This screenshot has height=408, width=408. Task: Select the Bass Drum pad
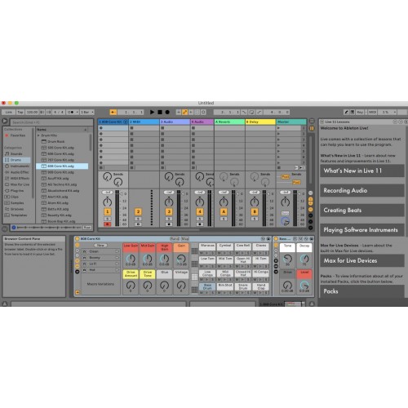207,286
